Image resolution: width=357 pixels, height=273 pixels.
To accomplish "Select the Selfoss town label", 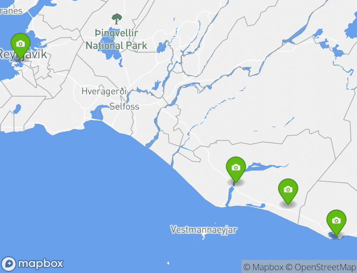I will [124, 106].
